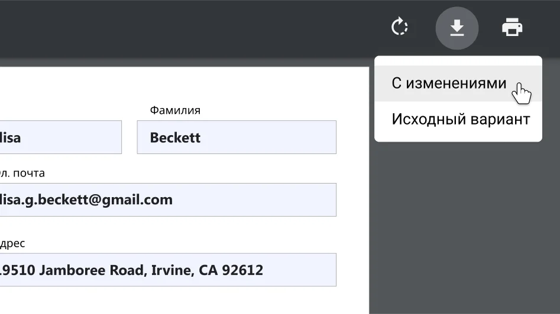Click the "Фамилия" field label
The image size is (560, 314).
pos(175,110)
